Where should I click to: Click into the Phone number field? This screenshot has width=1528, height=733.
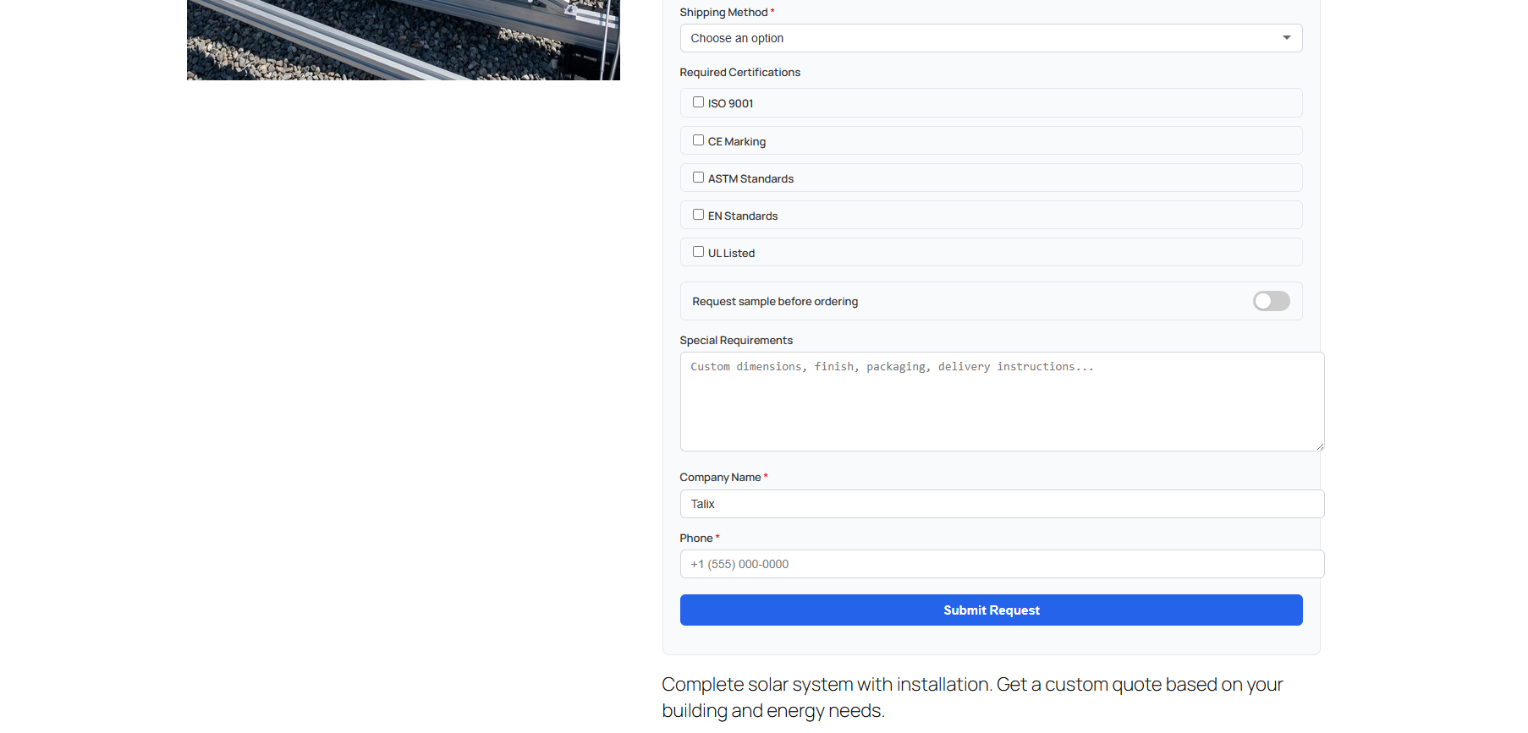tap(1001, 564)
